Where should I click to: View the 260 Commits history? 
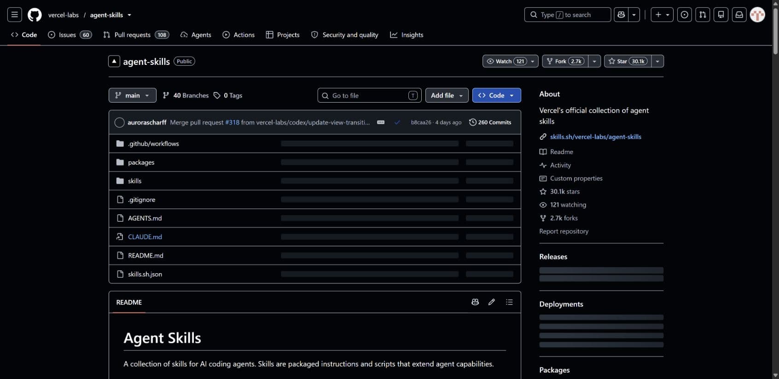pos(490,122)
